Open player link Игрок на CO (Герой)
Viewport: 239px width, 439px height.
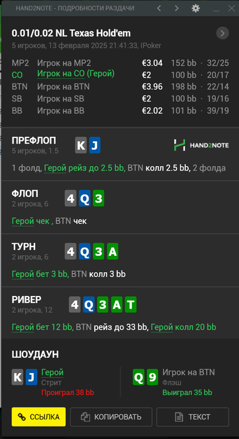pyautogui.click(x=76, y=73)
